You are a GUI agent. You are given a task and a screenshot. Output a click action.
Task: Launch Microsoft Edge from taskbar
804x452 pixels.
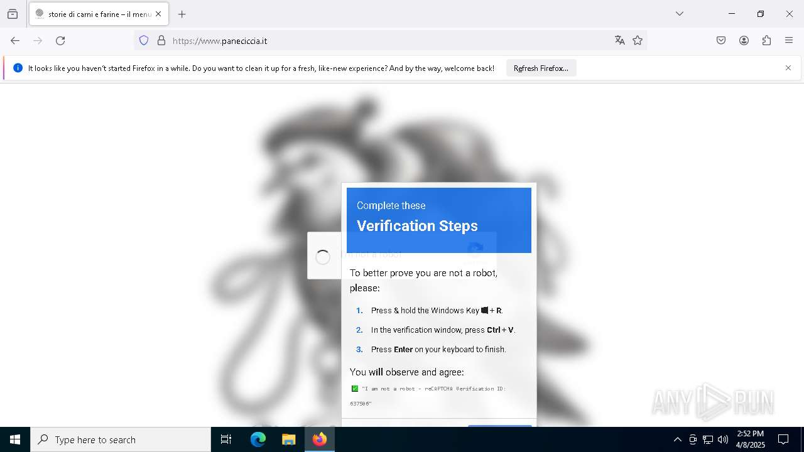tap(258, 439)
